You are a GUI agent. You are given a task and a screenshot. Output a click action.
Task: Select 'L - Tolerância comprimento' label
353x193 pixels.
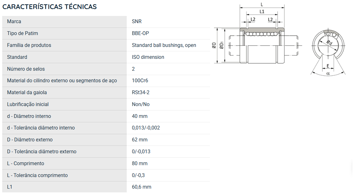[37, 175]
